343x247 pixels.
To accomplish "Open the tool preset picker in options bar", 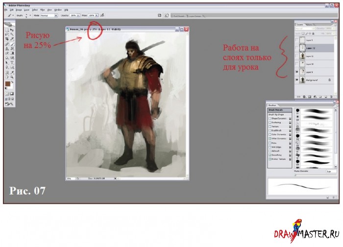I will (x=10, y=15).
